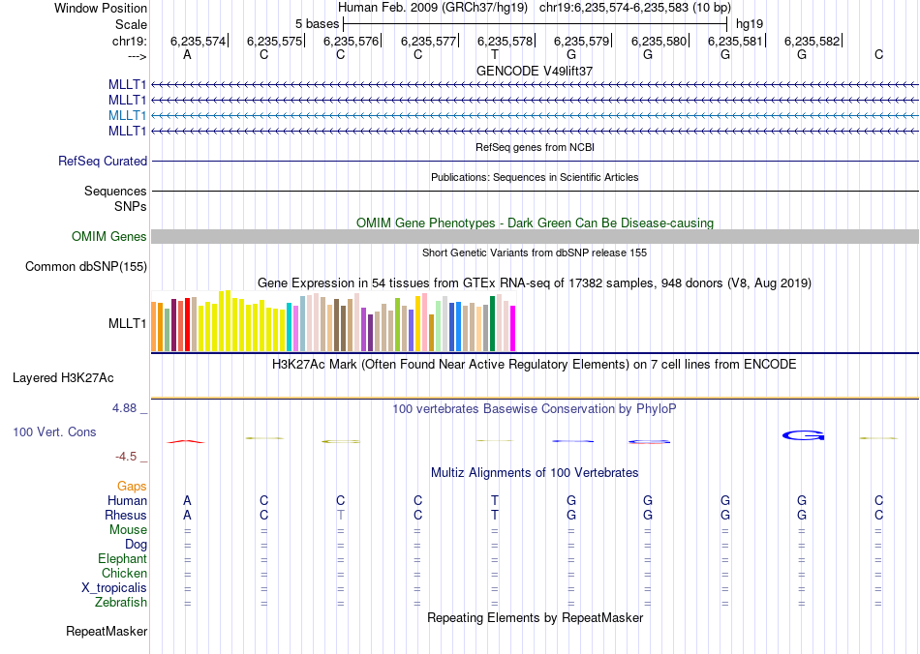Click the Sequences label of Publications track
This screenshot has width=920, height=654.
(115, 191)
